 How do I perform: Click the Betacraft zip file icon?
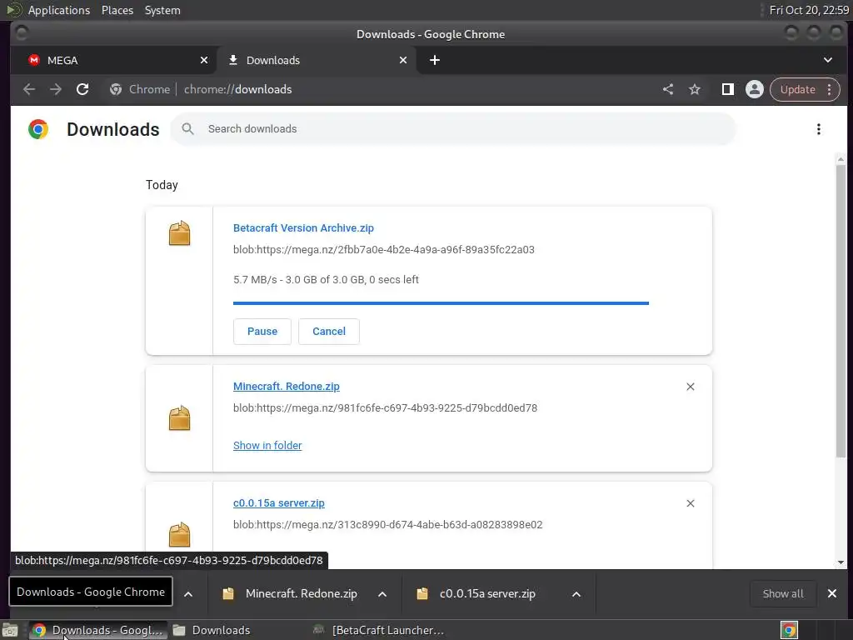(x=180, y=233)
